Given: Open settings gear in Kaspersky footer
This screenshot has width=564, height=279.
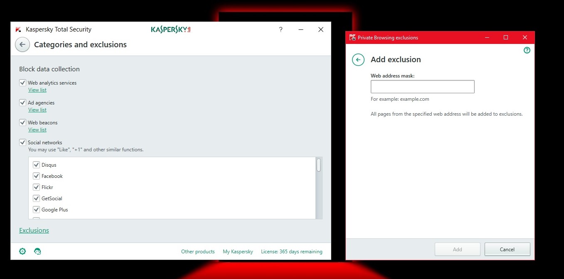Looking at the screenshot, I should pyautogui.click(x=23, y=251).
